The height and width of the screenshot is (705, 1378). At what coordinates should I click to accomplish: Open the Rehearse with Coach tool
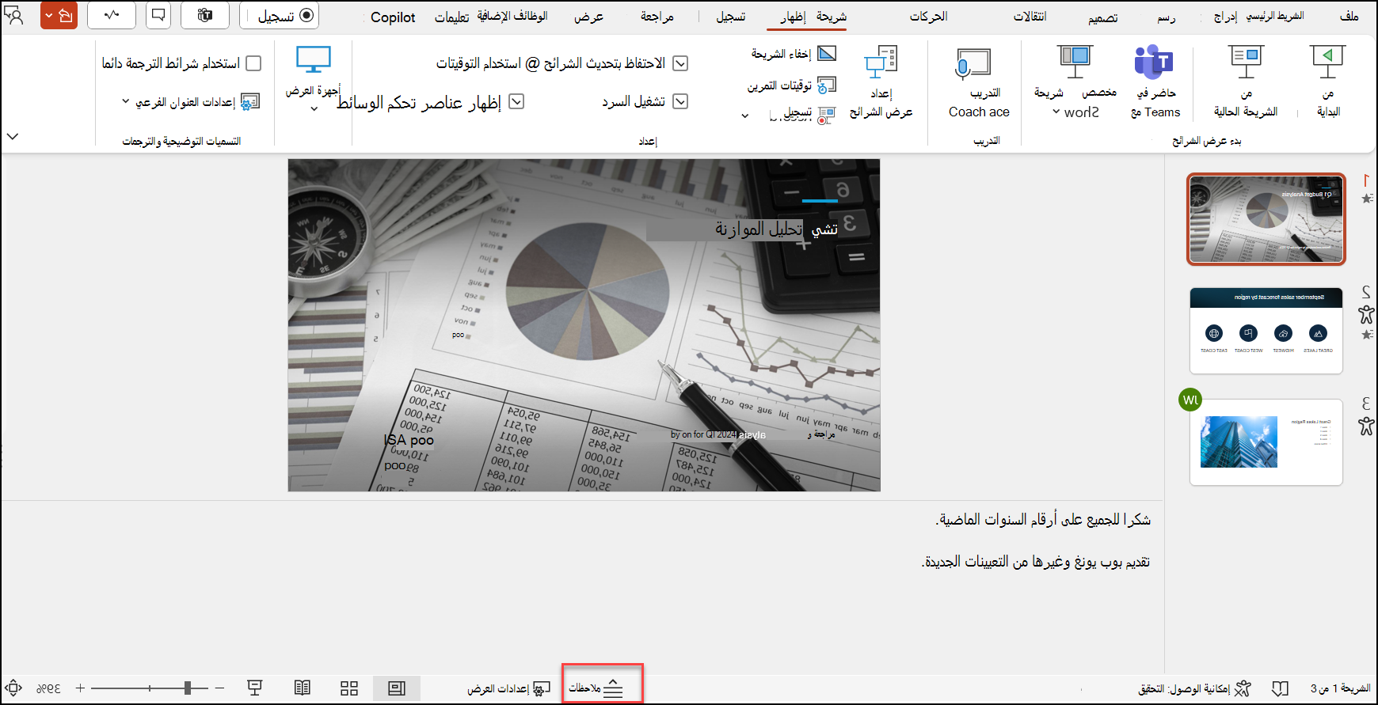click(980, 81)
